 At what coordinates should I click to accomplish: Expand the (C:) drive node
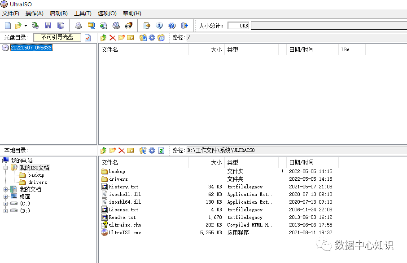coord(5,204)
